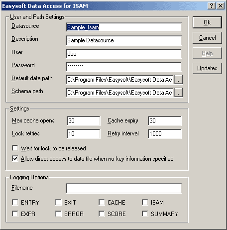The image size is (227, 230).
Task: Select the Max cache opens field
Action: click(84, 121)
